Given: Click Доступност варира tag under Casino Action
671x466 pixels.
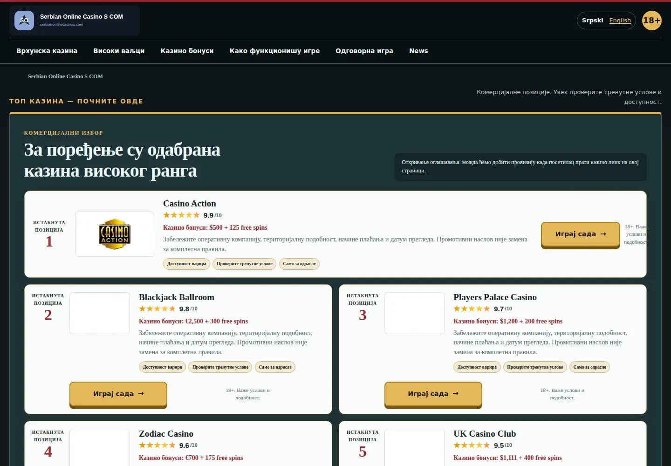Looking at the screenshot, I should [x=186, y=264].
